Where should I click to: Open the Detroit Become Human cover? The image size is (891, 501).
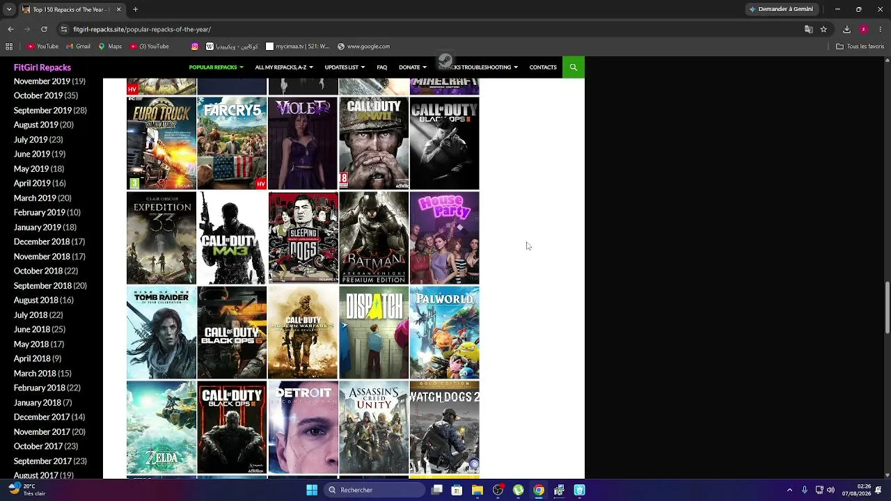pos(303,427)
